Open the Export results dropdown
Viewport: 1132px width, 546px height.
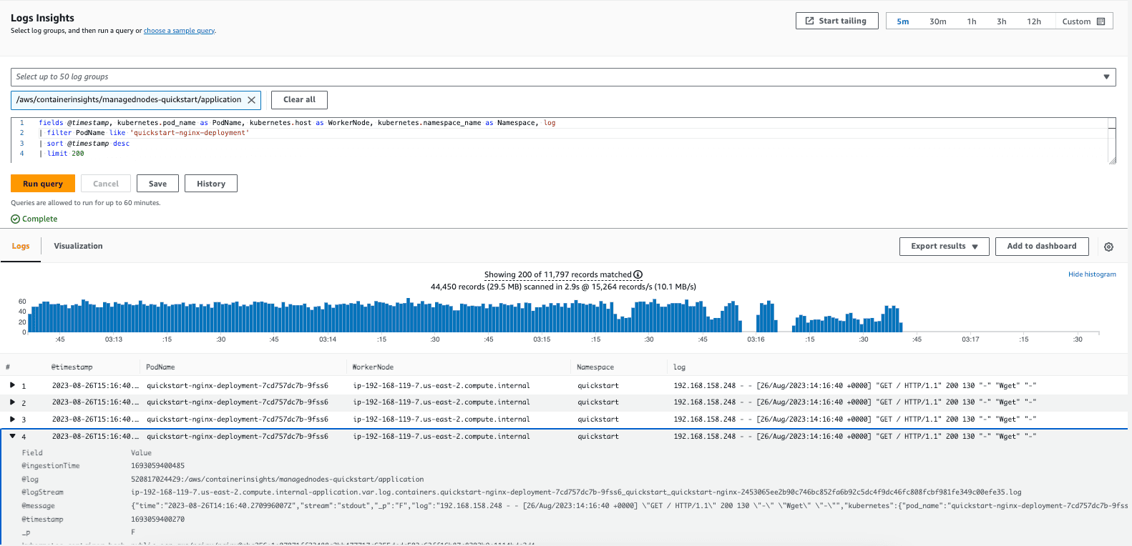point(944,247)
